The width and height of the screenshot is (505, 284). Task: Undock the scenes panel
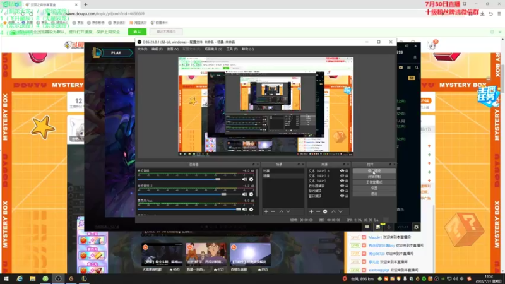point(299,165)
